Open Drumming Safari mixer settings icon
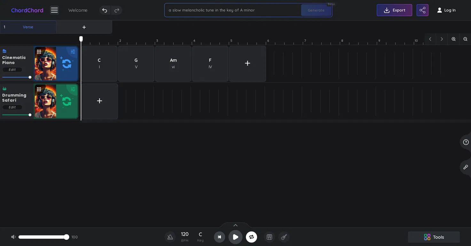 [x=73, y=89]
